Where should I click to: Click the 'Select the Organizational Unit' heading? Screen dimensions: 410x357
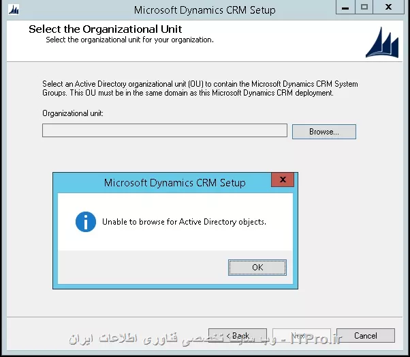(106, 29)
